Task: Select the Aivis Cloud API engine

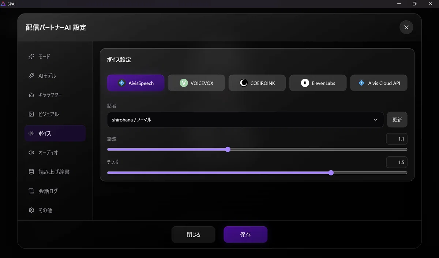Action: coord(379,83)
